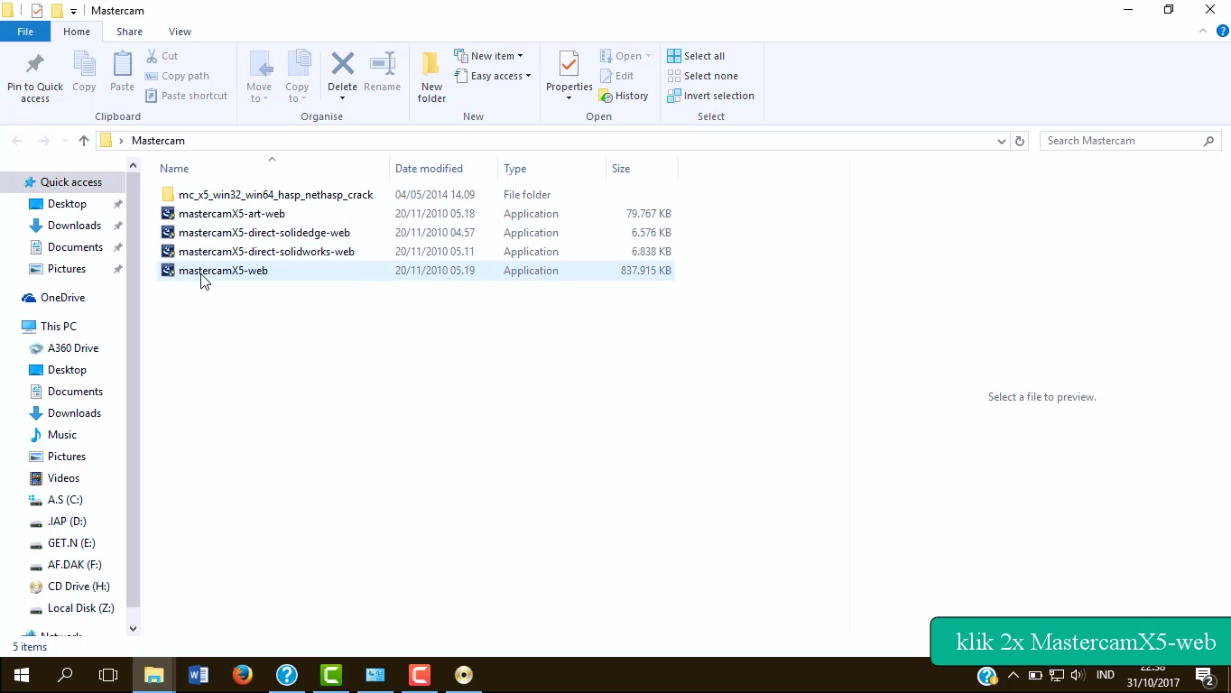Click Paste shortcut in ribbon

pos(186,96)
